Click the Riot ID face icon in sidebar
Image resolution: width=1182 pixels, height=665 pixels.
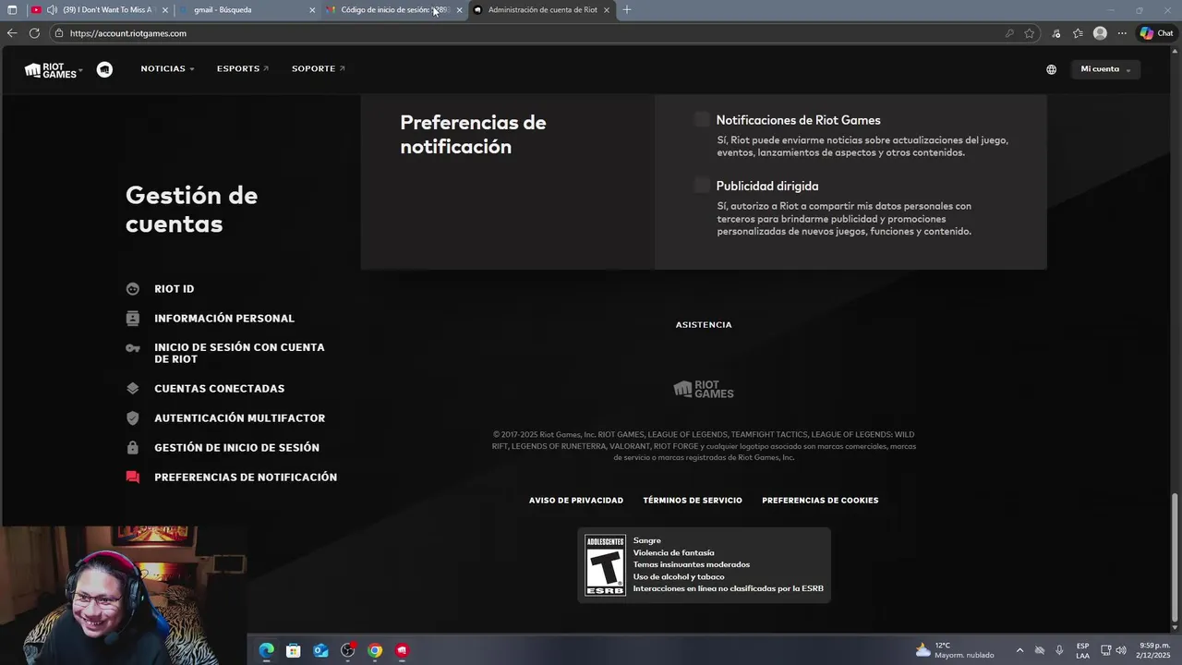click(x=133, y=289)
